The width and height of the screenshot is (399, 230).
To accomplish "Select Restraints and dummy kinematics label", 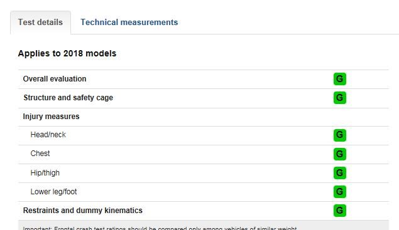I will [x=83, y=211].
